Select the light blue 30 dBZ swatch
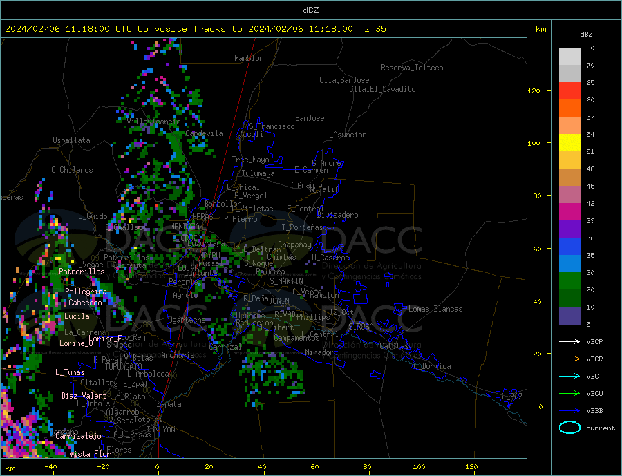The image size is (622, 476). [569, 264]
